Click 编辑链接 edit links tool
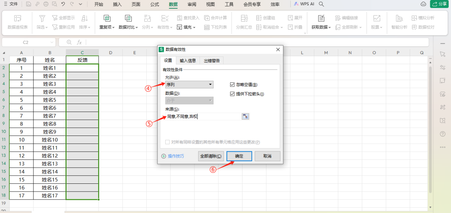The image size is (451, 213). click(346, 18)
